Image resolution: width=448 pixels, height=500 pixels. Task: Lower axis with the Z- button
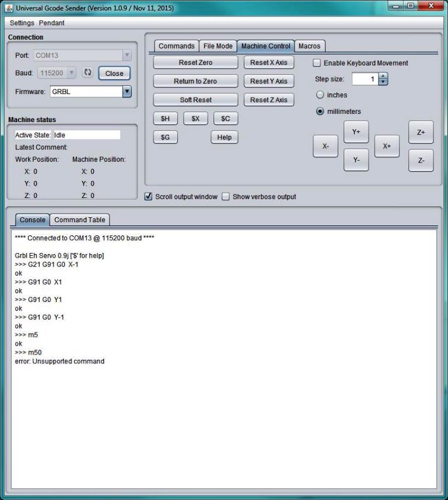coord(421,161)
